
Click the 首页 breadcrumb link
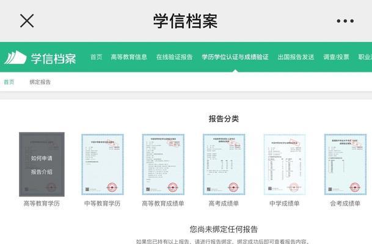click(9, 82)
